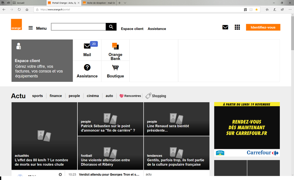Click inside the search input field
Viewport: 294px width, 180px height.
click(78, 27)
